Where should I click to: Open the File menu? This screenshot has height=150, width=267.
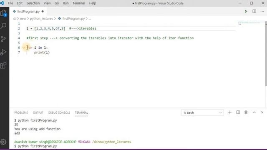(10, 3)
